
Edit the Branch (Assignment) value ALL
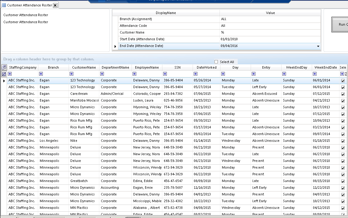coord(270,19)
